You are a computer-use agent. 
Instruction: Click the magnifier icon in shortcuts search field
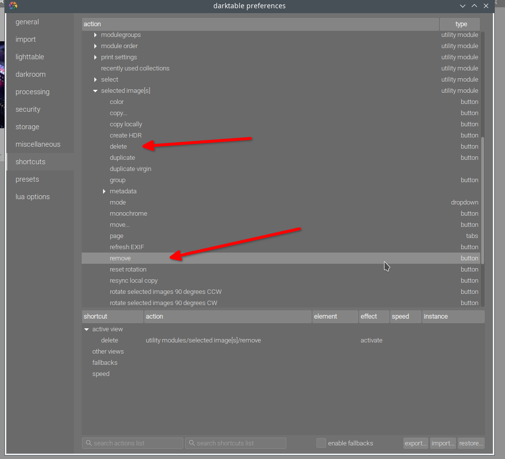coord(192,443)
